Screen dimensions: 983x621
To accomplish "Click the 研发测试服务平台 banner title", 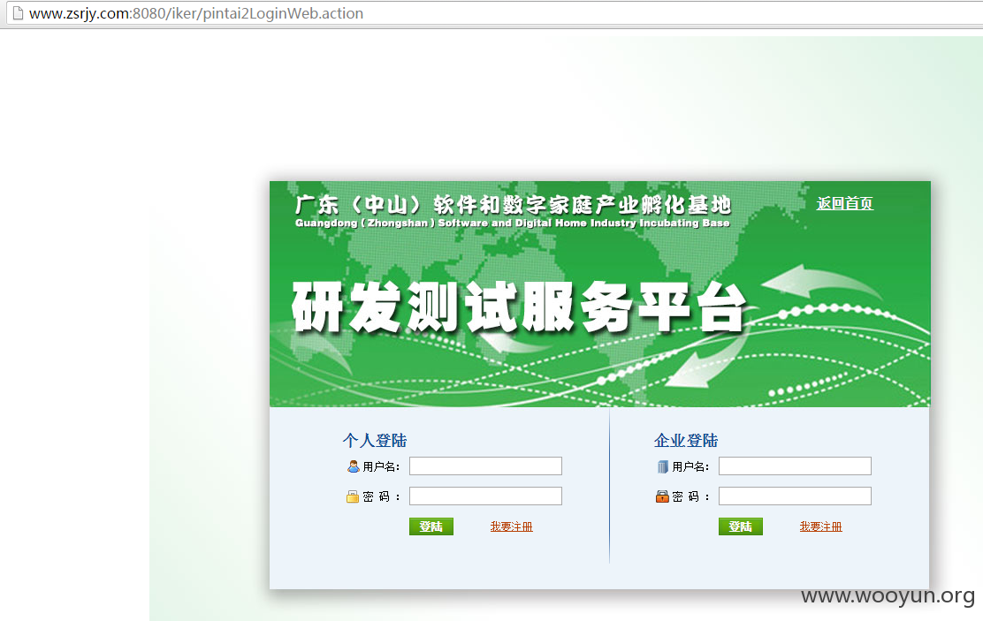I will click(520, 307).
